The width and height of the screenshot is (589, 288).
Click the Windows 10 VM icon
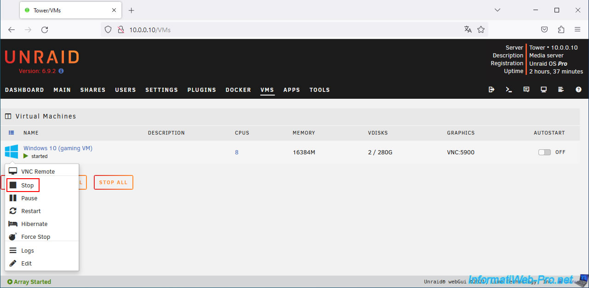pyautogui.click(x=11, y=152)
